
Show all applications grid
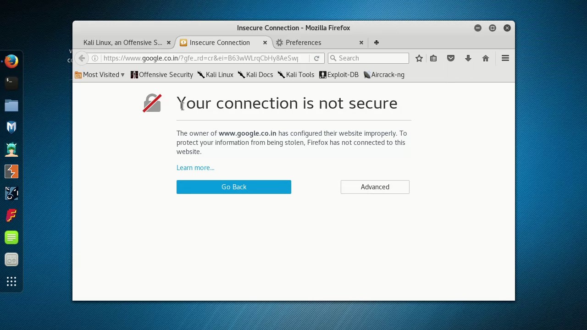pyautogui.click(x=11, y=281)
